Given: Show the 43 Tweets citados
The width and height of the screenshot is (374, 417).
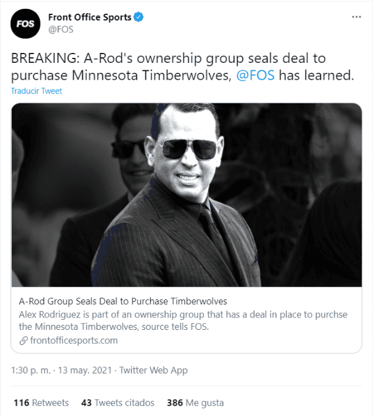Looking at the screenshot, I should coord(118,403).
